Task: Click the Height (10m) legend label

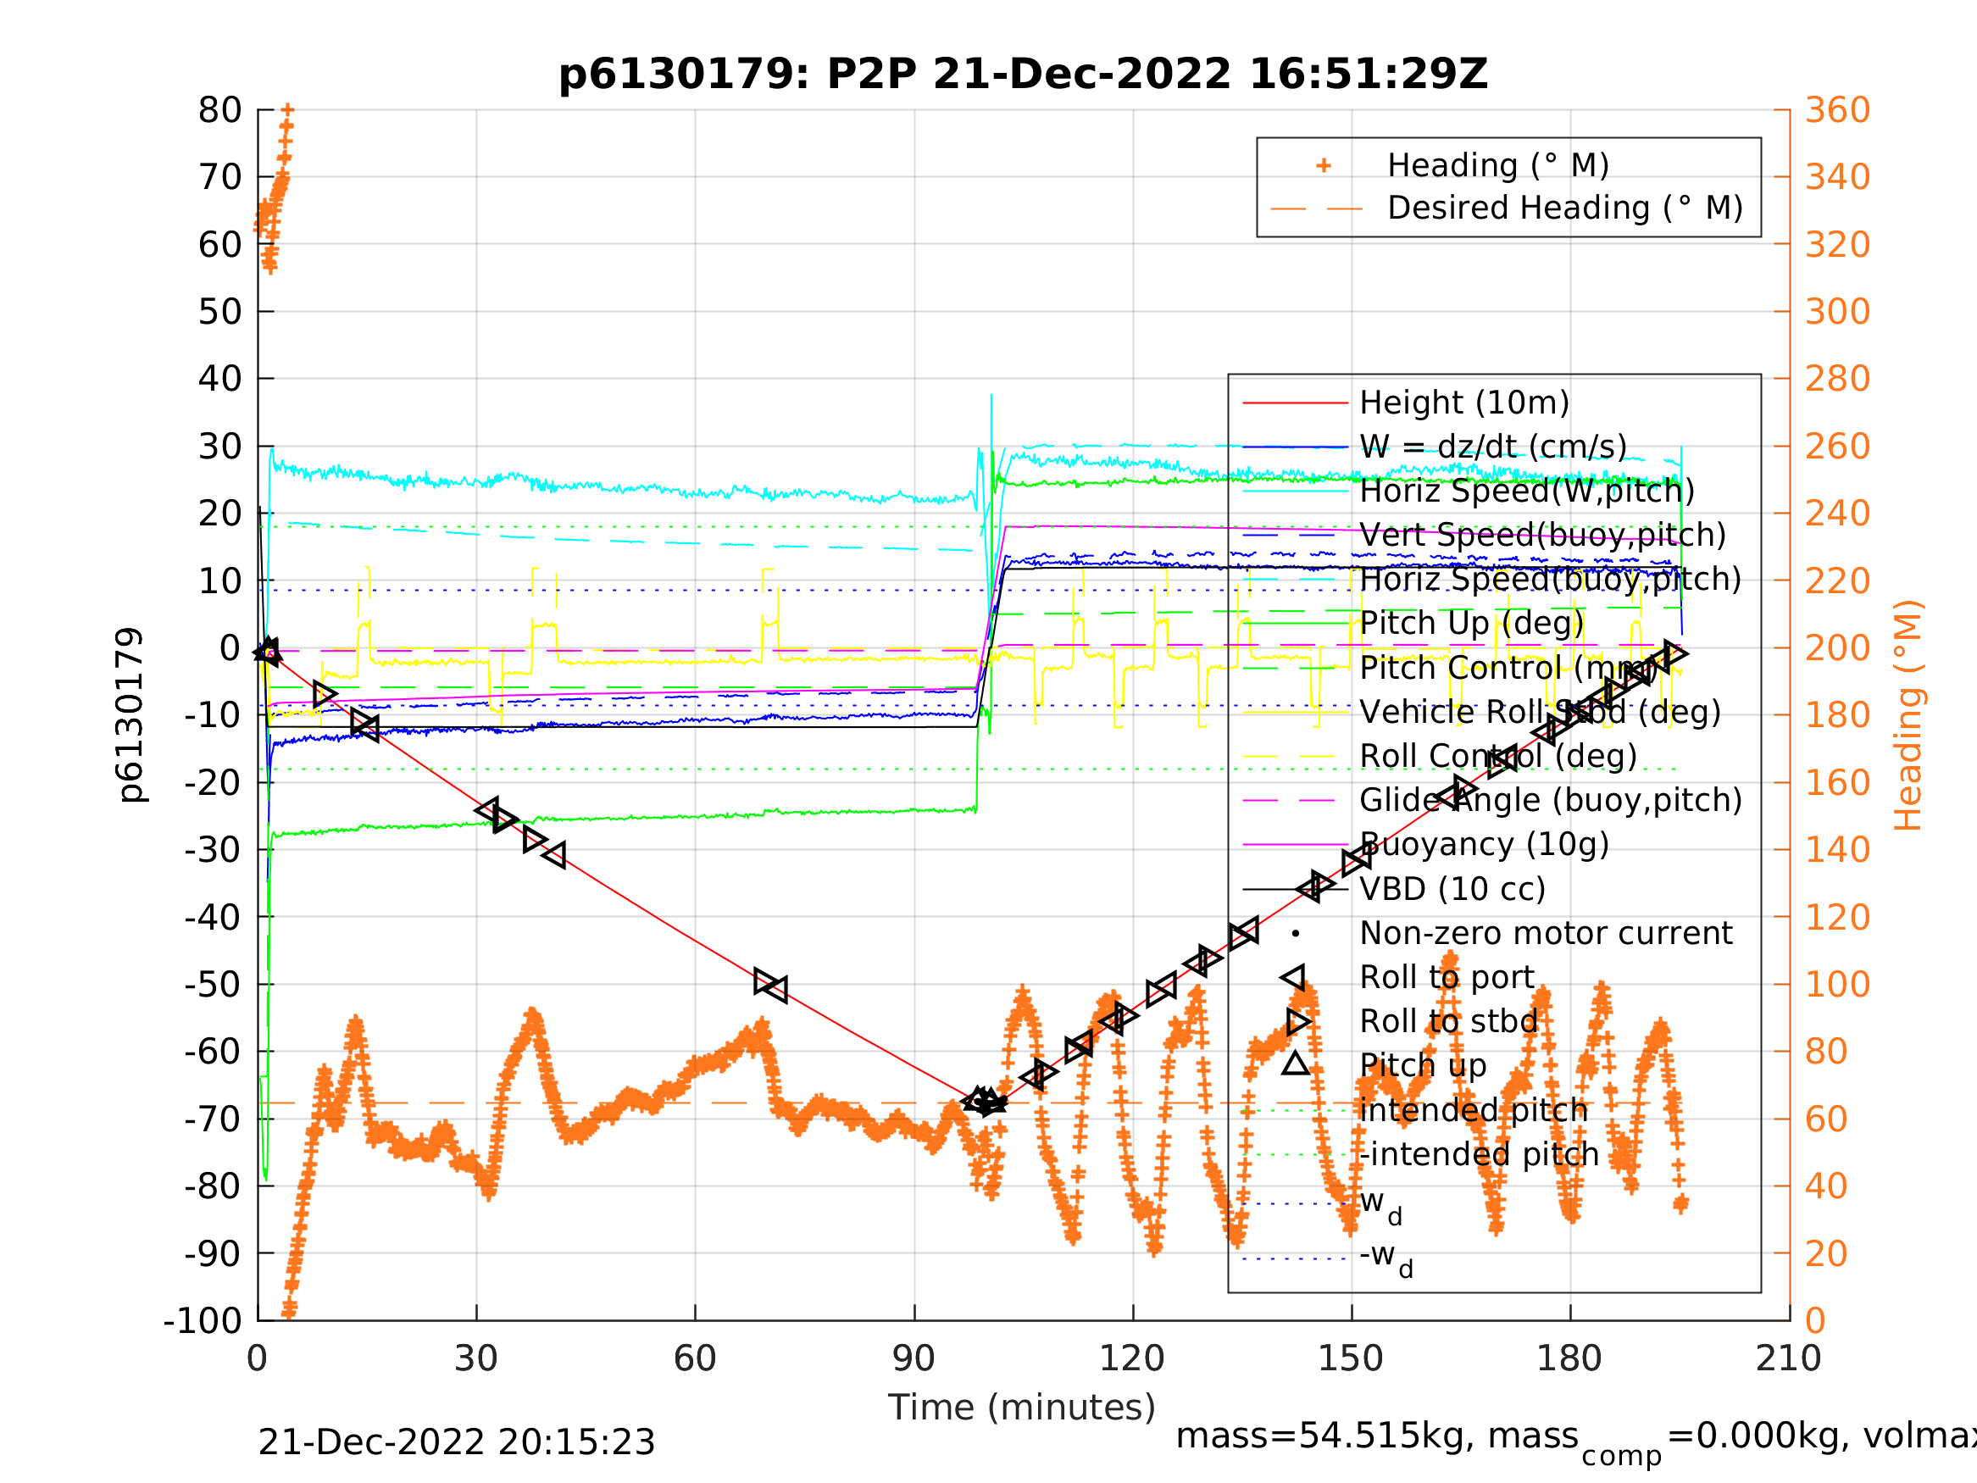Action: click(1464, 403)
